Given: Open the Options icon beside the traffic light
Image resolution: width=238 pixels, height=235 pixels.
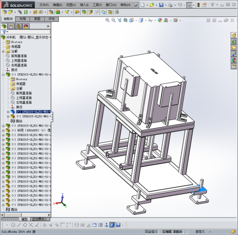Looking at the screenshot, I should tap(205, 5).
